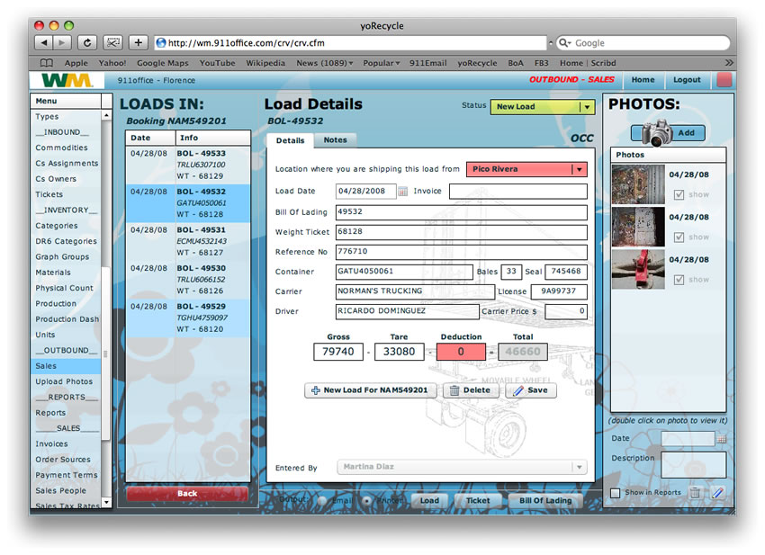The width and height of the screenshot is (765, 555).
Task: Click the Invoice input field
Action: 517,192
